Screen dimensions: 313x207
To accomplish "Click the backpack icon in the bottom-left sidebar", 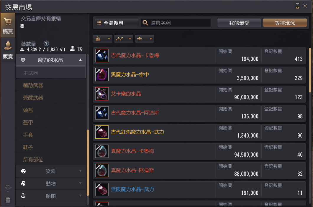I will tap(8, 200).
